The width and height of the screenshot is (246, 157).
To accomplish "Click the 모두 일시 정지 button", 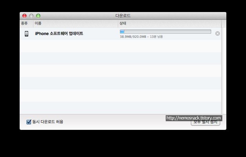I will (205, 122).
